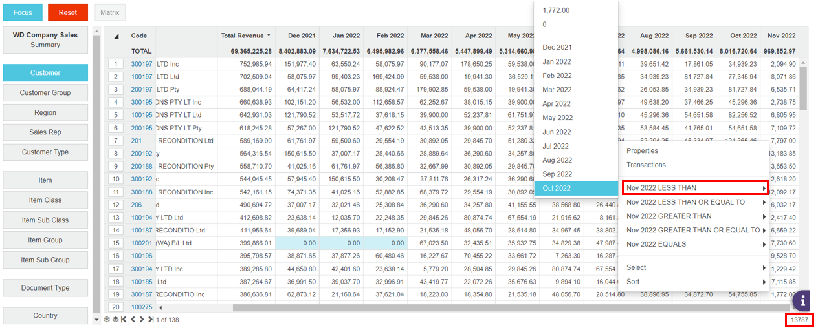
Task: Click the layers stack icon in footer
Action: coord(115,320)
